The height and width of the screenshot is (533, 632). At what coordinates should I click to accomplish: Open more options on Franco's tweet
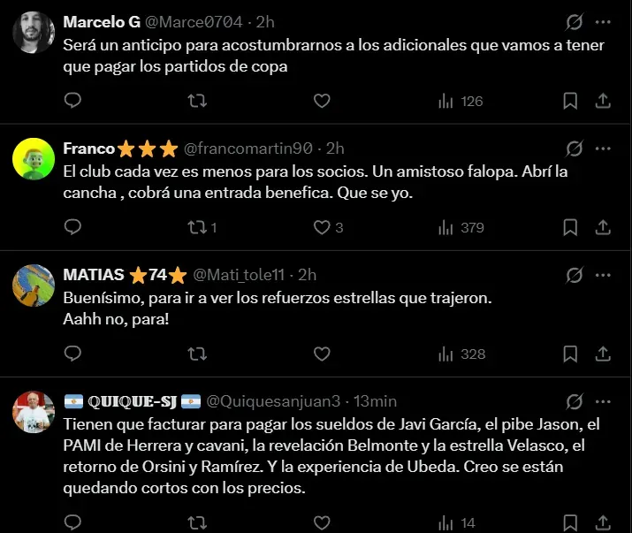point(603,148)
